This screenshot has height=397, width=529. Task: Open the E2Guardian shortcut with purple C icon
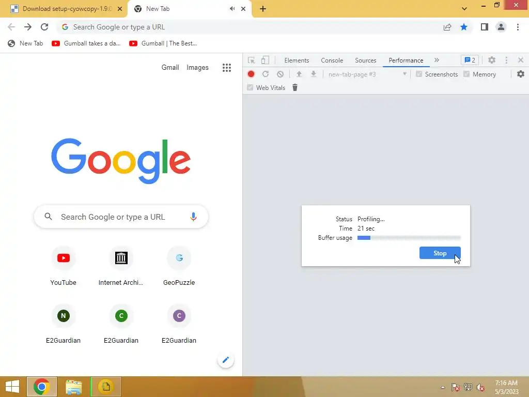[x=179, y=325]
